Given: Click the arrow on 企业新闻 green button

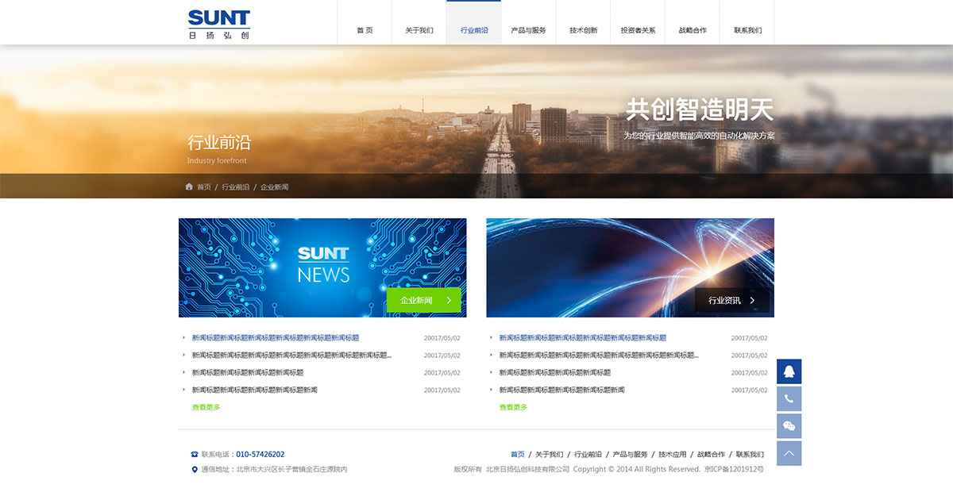Looking at the screenshot, I should tap(449, 301).
